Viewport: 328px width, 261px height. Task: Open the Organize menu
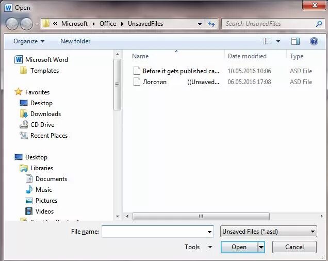point(29,41)
